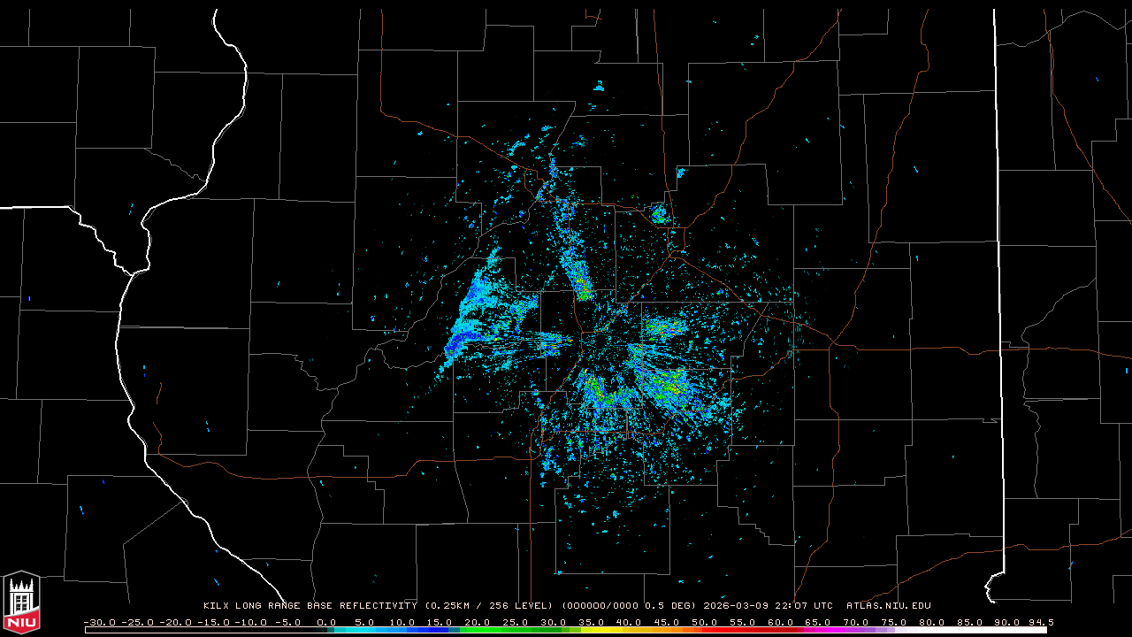
Task: Click the 20.0 value on the color scale
Action: [478, 622]
